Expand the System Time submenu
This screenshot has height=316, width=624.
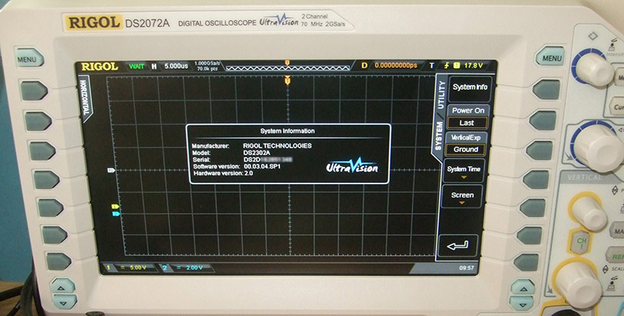pyautogui.click(x=466, y=170)
